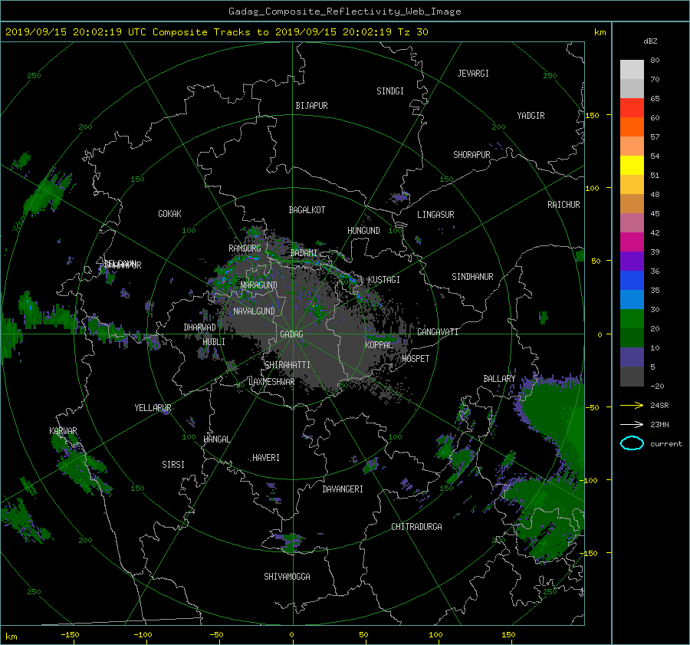
Task: Click the HUBLI city label
Action: 213,341
